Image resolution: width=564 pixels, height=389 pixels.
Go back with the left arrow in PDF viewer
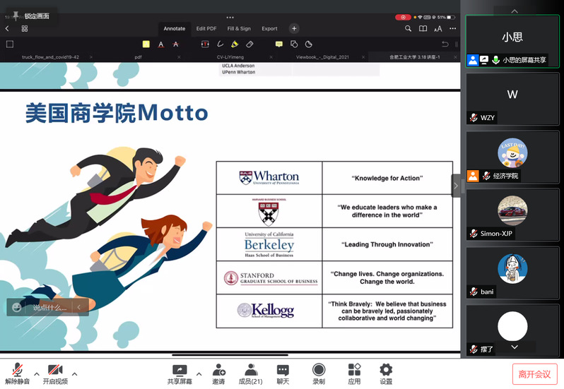point(7,28)
